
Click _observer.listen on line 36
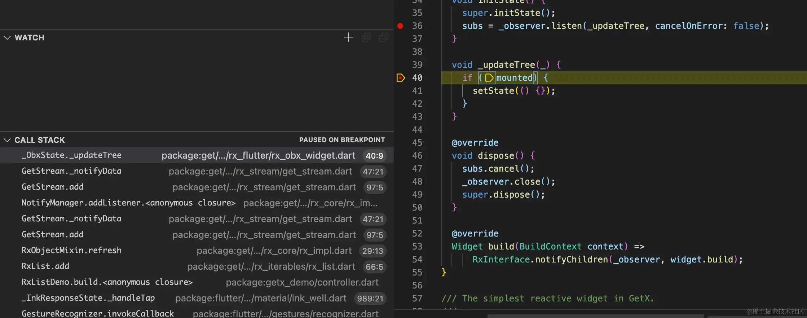540,26
